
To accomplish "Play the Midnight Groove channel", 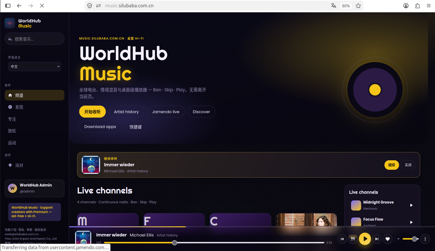I will coord(411,205).
